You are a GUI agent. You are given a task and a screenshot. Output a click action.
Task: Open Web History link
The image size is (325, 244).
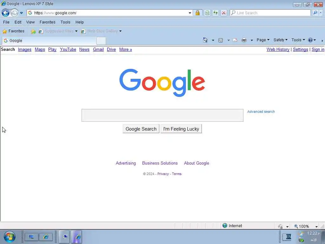278,49
